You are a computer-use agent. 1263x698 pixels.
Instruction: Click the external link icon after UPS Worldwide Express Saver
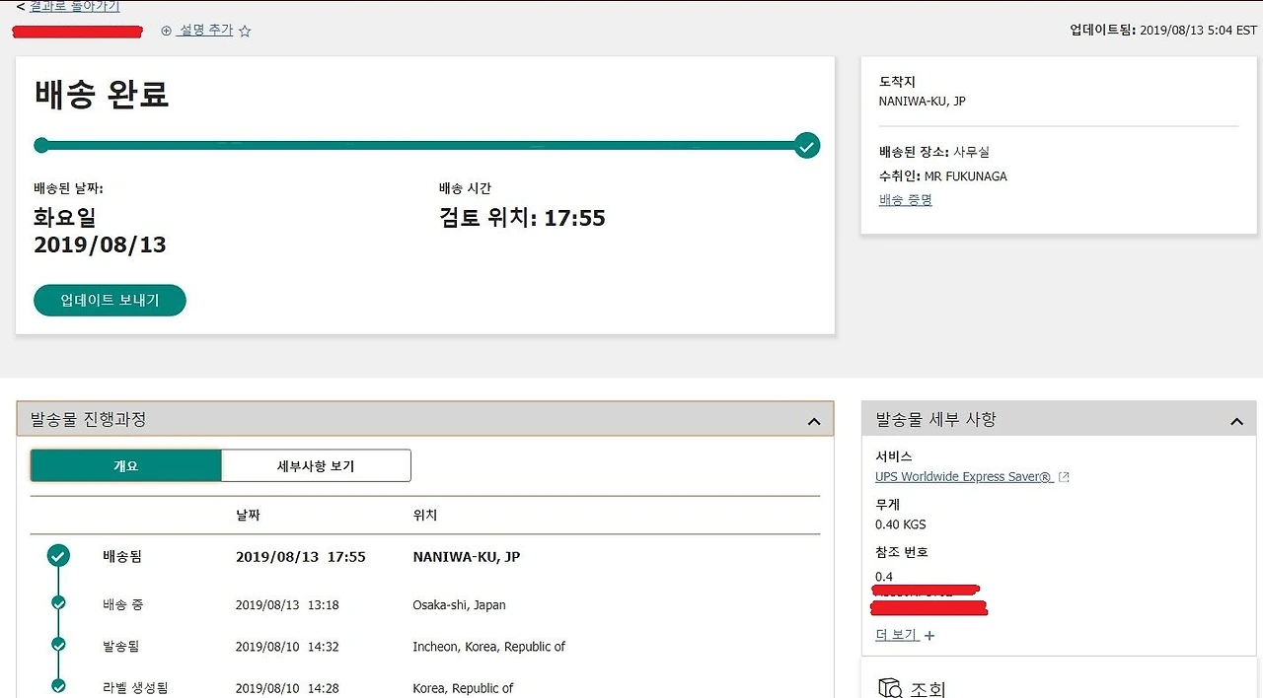point(1063,476)
